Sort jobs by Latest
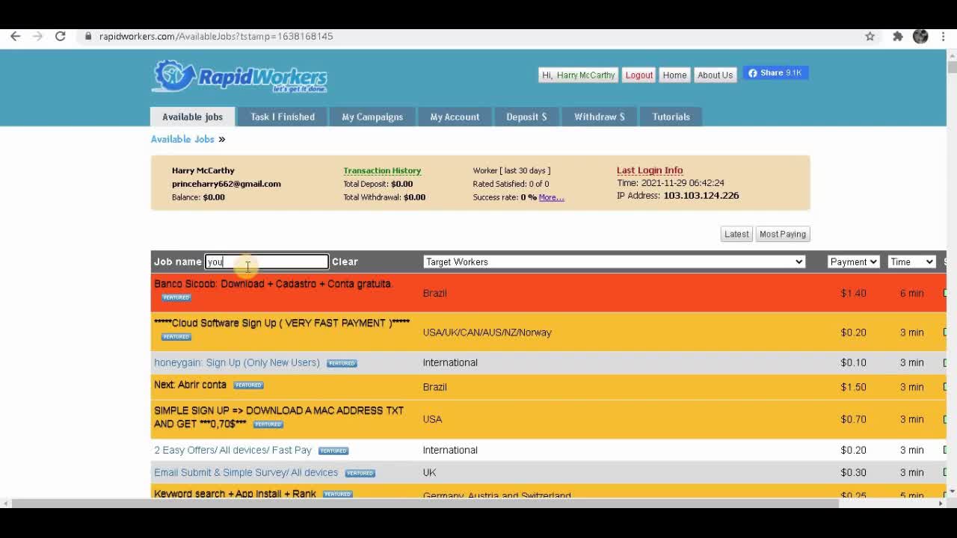The image size is (957, 538). click(736, 234)
